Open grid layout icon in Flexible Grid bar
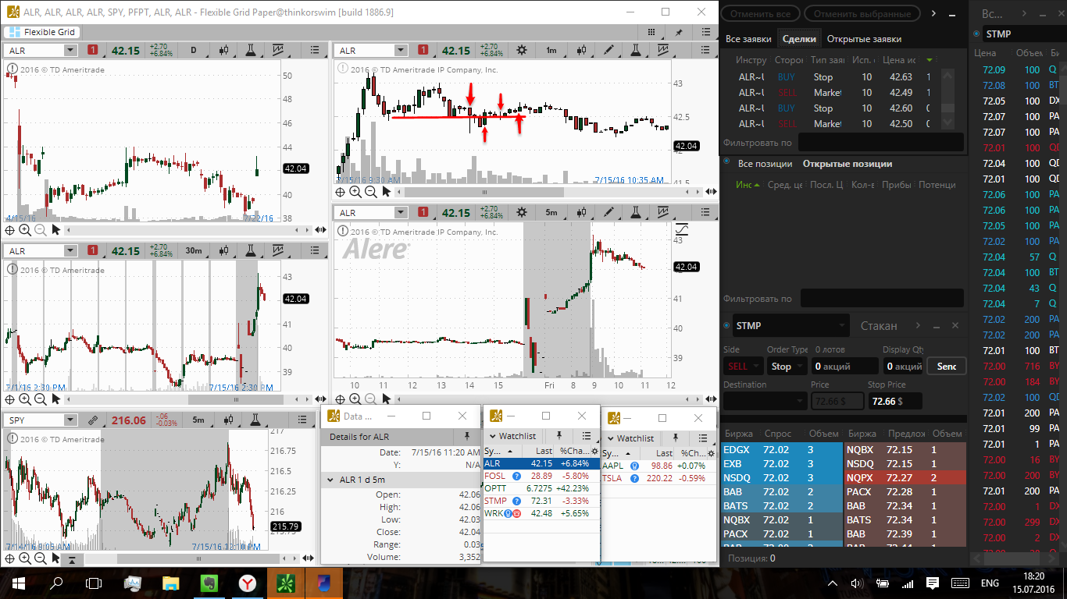This screenshot has width=1067, height=599. tap(651, 32)
